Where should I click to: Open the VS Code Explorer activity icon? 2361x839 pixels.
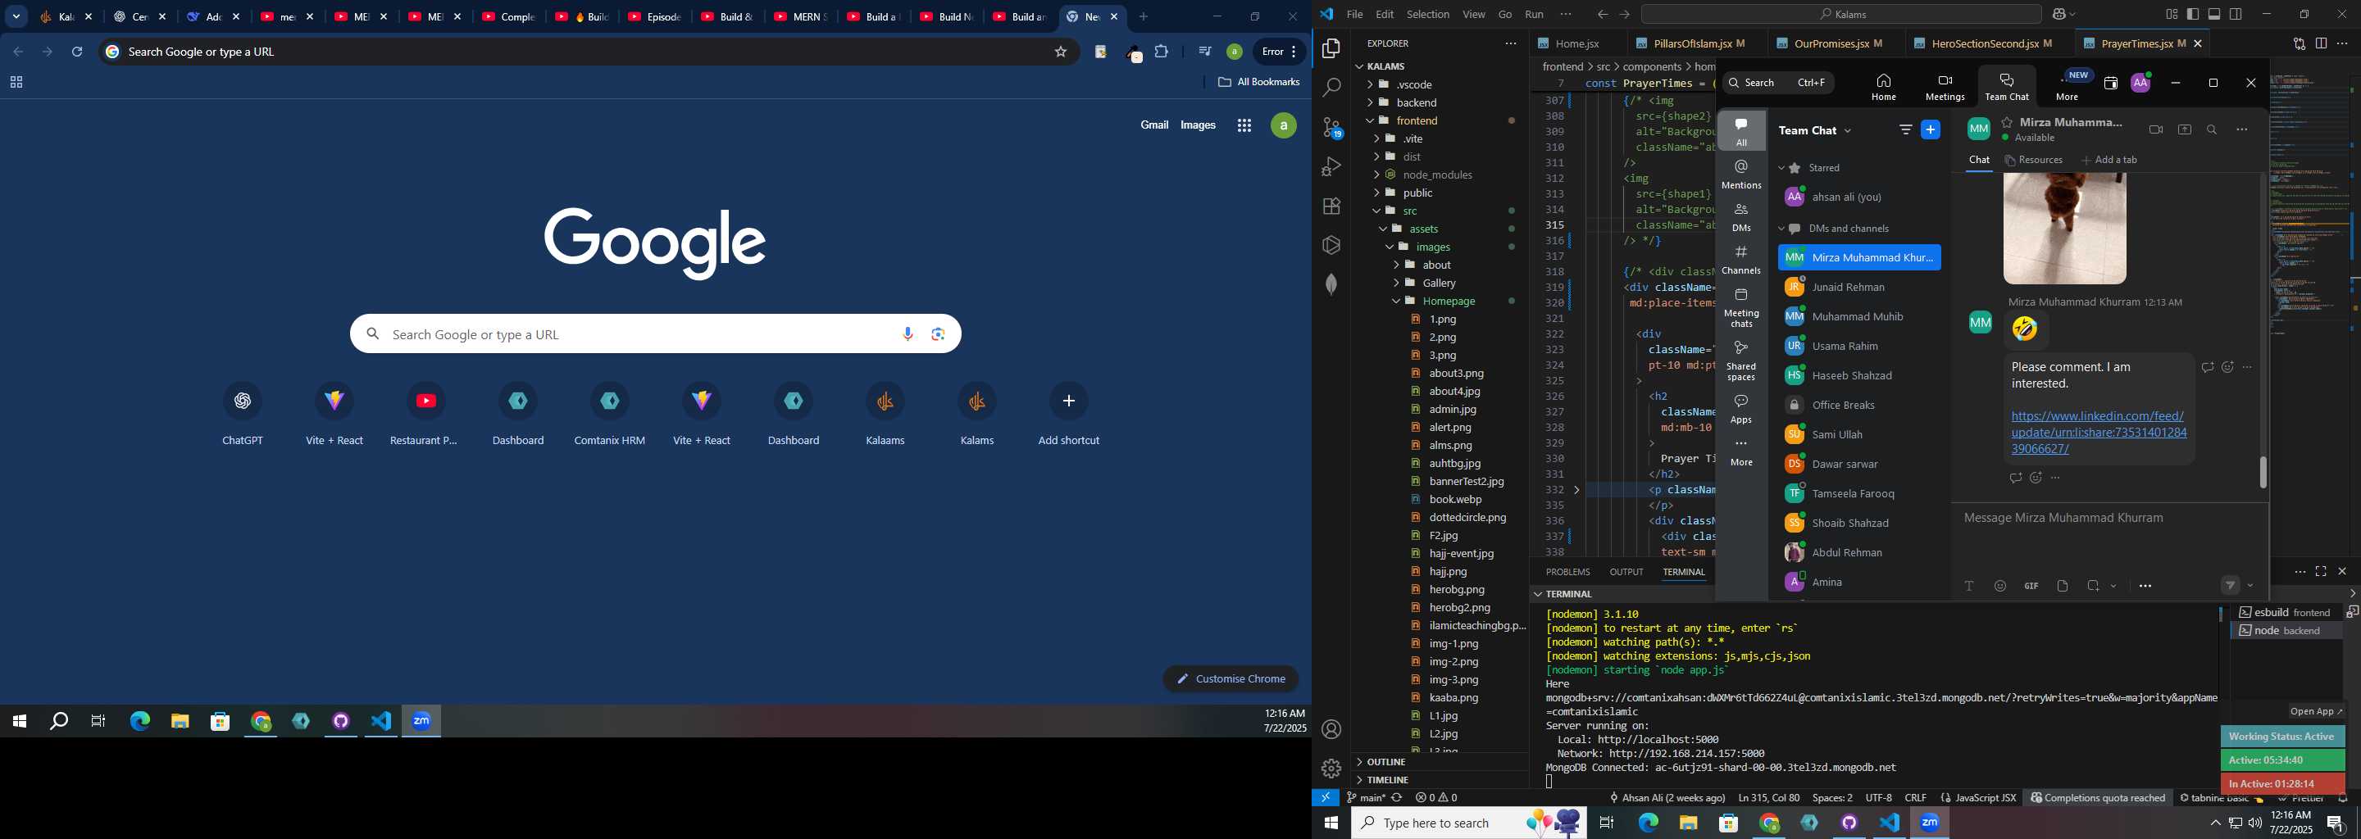pyautogui.click(x=1331, y=48)
